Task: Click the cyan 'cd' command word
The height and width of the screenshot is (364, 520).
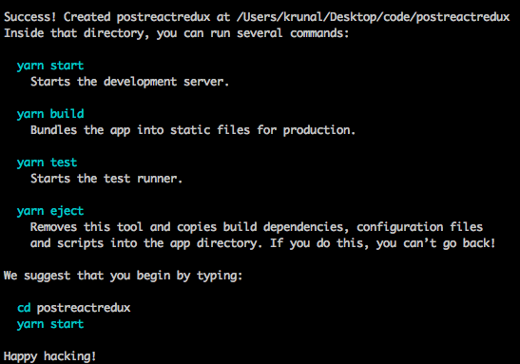Action: point(24,308)
